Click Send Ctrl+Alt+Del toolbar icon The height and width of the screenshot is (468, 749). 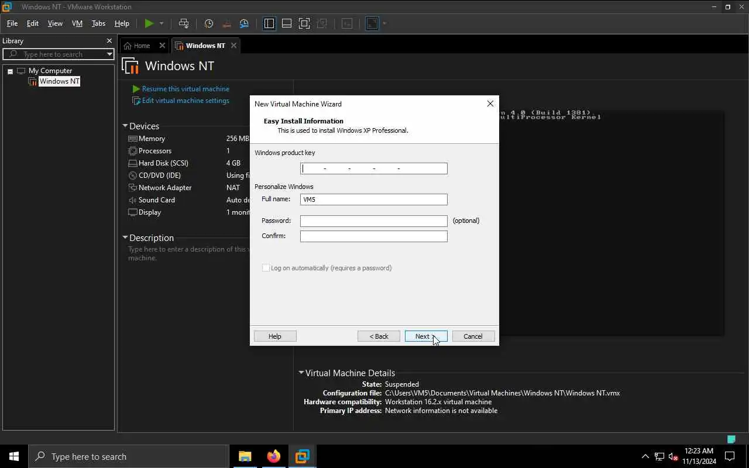[184, 23]
